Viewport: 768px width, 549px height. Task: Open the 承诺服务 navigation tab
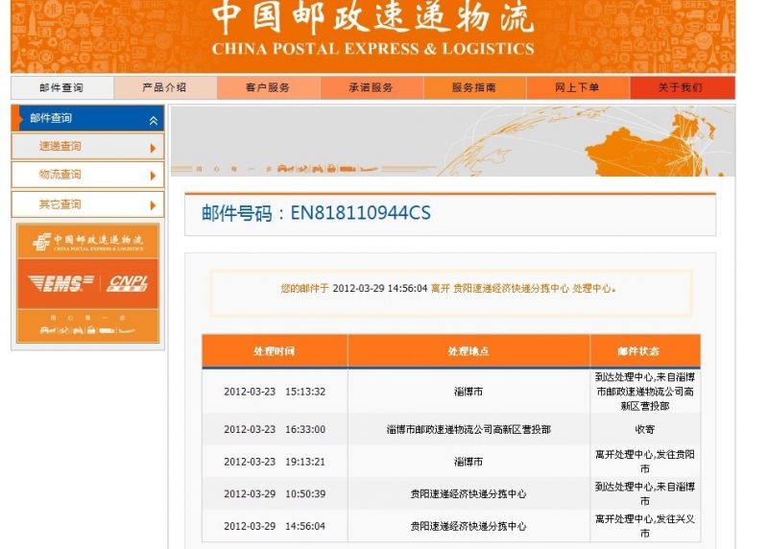(372, 87)
